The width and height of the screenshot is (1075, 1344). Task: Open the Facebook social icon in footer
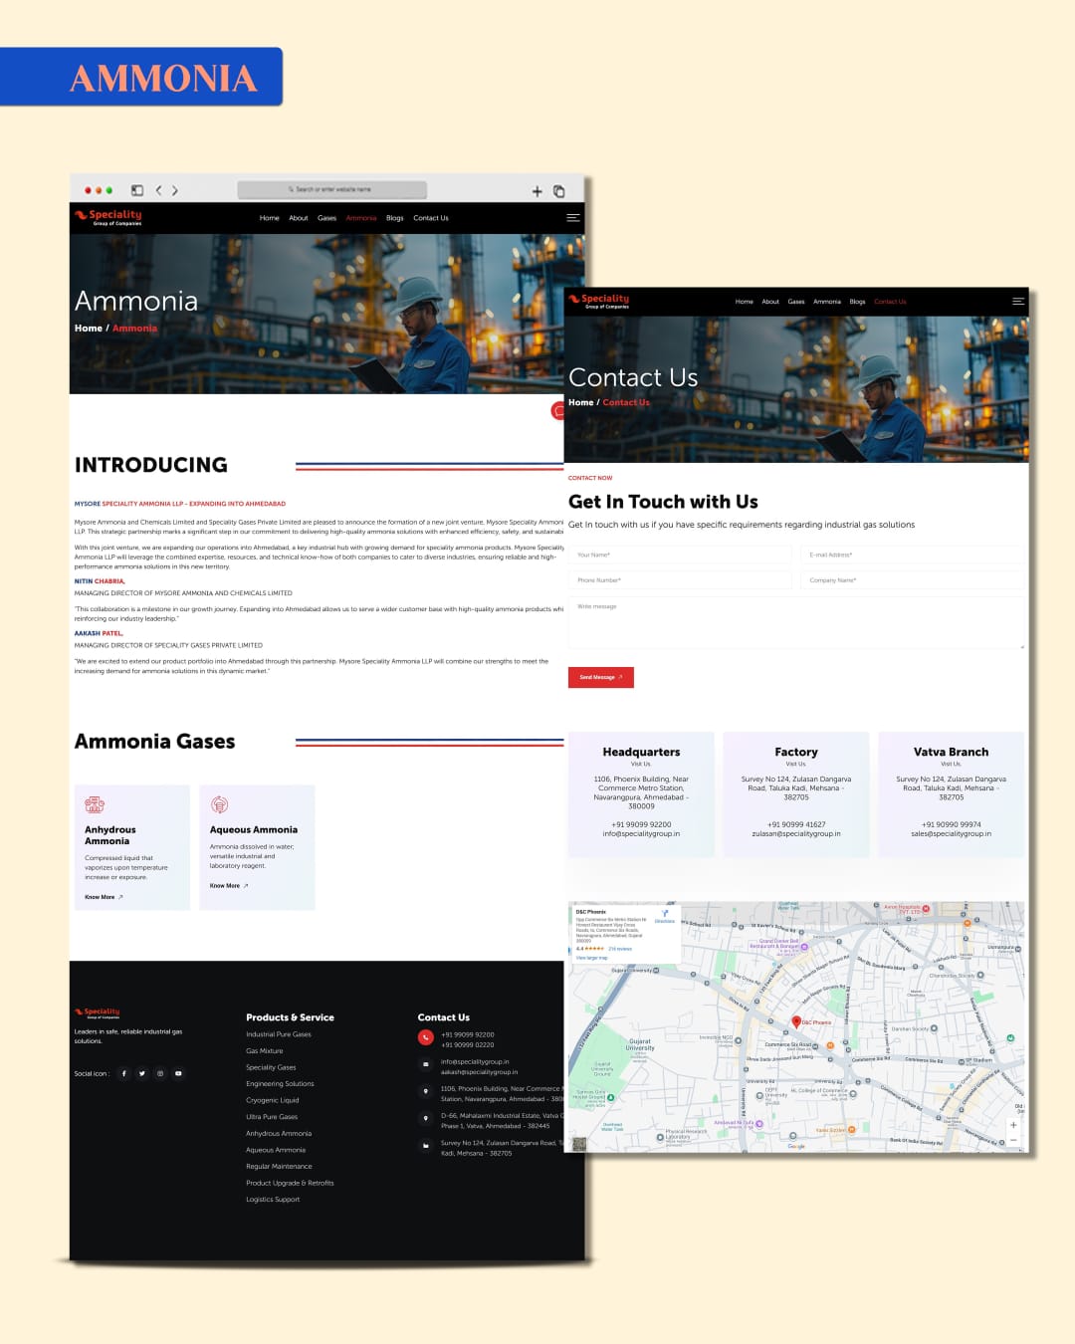pyautogui.click(x=124, y=1073)
